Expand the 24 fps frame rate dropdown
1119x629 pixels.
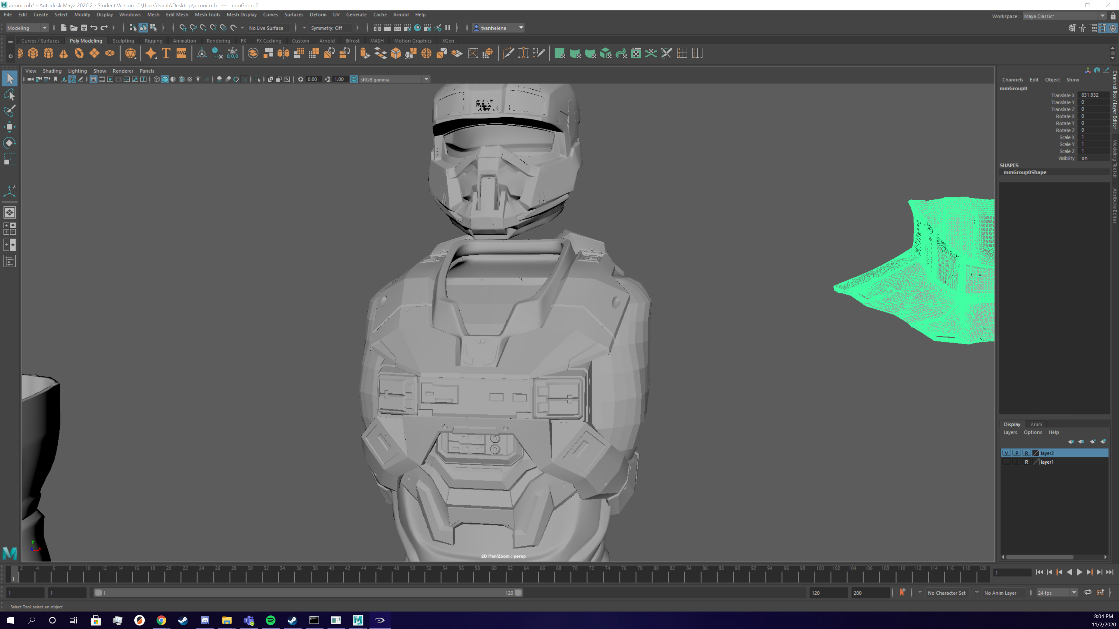pyautogui.click(x=1074, y=593)
